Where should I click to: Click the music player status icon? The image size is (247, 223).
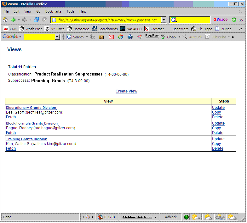[88, 217]
